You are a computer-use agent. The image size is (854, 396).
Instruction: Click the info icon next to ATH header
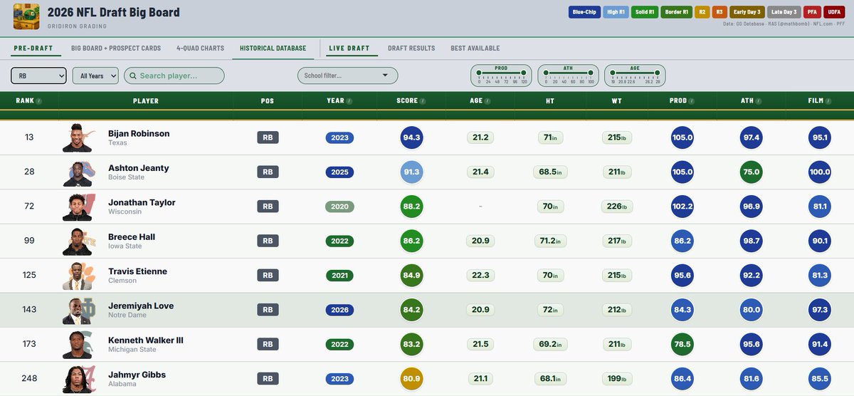pos(759,101)
